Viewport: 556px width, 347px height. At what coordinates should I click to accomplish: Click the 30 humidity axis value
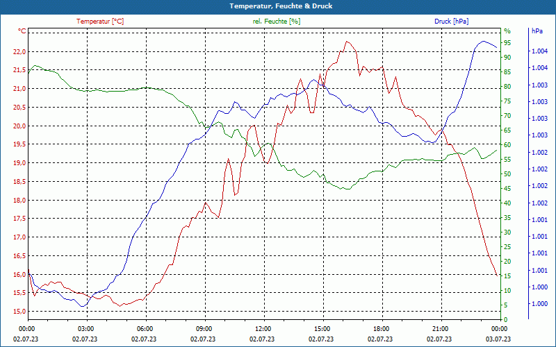[507, 232]
